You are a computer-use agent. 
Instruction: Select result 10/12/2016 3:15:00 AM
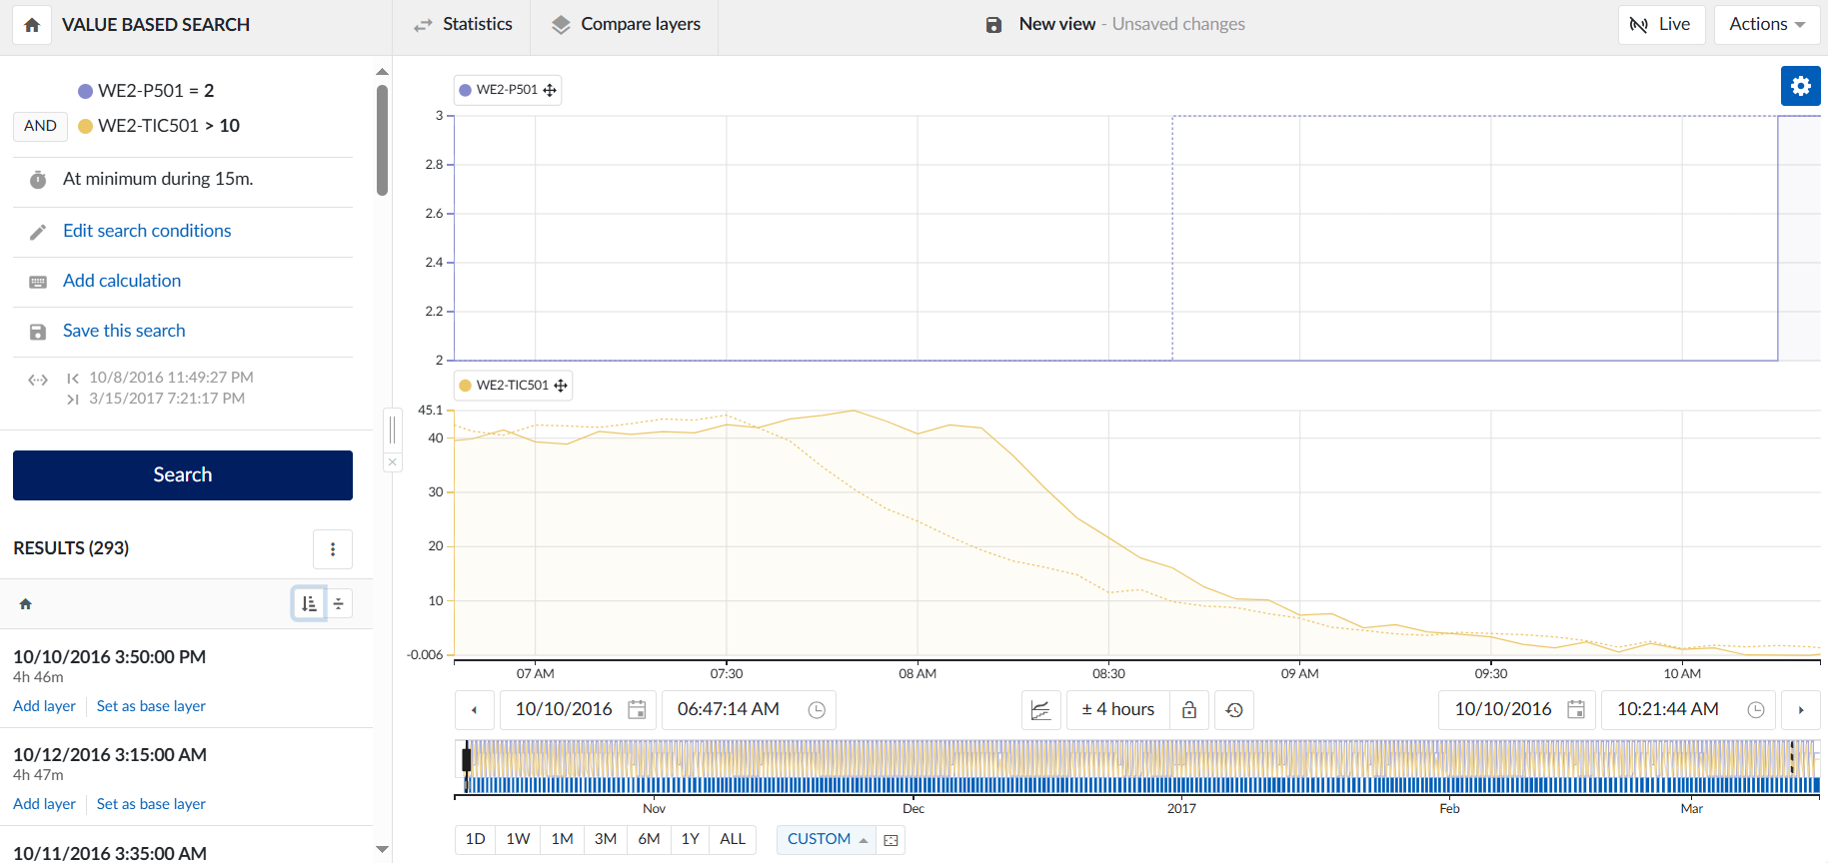tap(110, 755)
